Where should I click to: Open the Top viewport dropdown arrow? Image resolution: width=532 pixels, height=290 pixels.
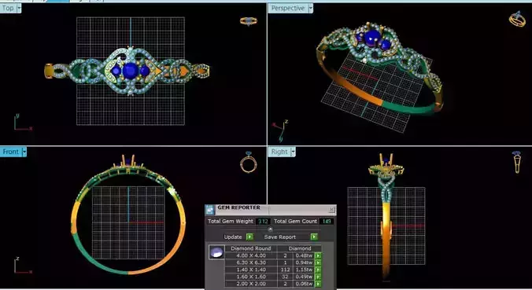click(19, 8)
